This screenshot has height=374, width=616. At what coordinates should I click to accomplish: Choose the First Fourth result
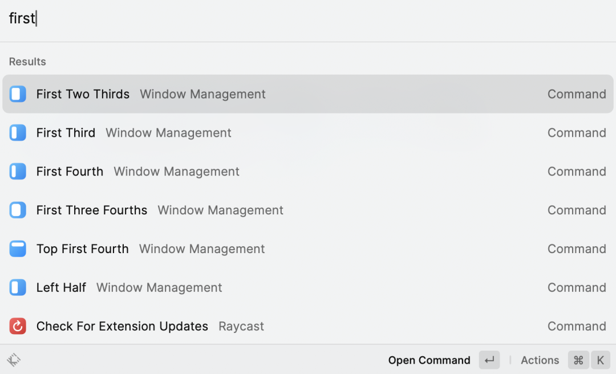coord(308,171)
